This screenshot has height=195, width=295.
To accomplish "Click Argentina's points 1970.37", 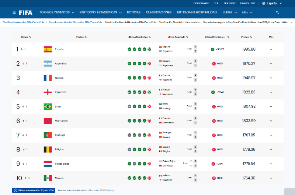I will coord(249,64).
